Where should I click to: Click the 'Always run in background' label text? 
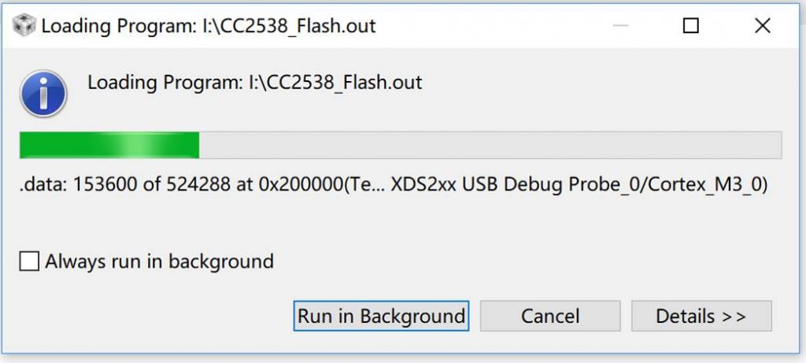159,261
